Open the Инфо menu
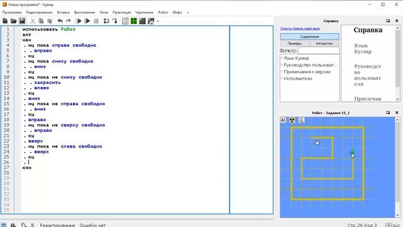Screen dimensions: 403x227 coord(178,13)
